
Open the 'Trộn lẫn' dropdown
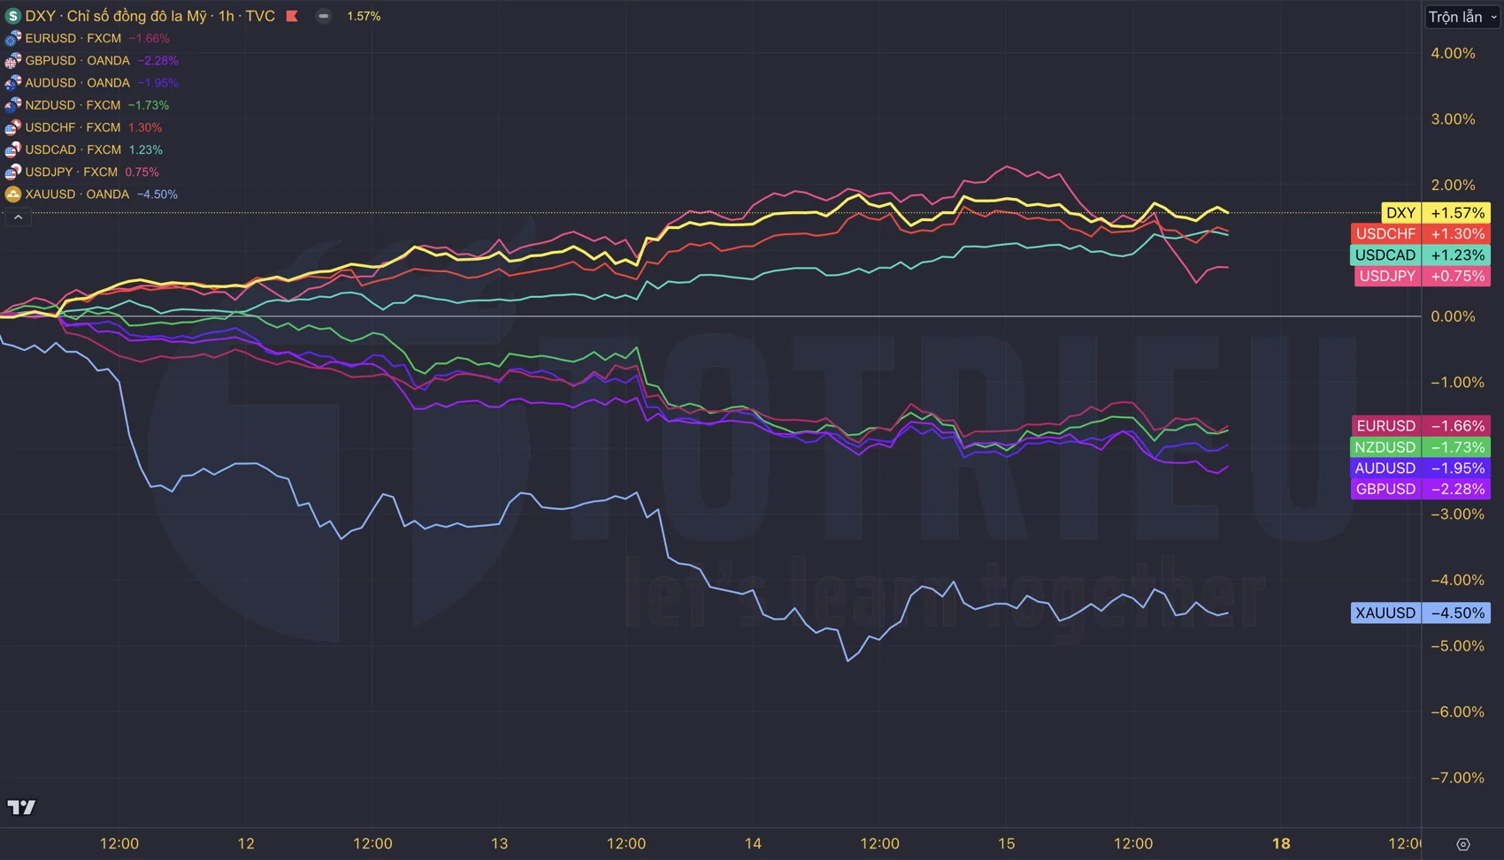(x=1462, y=17)
